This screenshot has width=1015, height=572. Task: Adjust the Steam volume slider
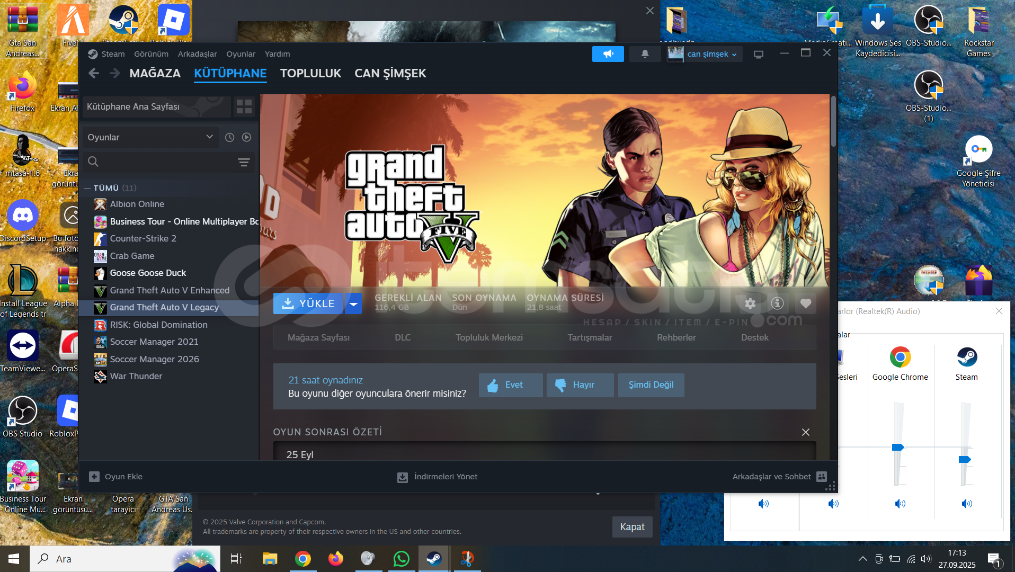[x=965, y=460]
